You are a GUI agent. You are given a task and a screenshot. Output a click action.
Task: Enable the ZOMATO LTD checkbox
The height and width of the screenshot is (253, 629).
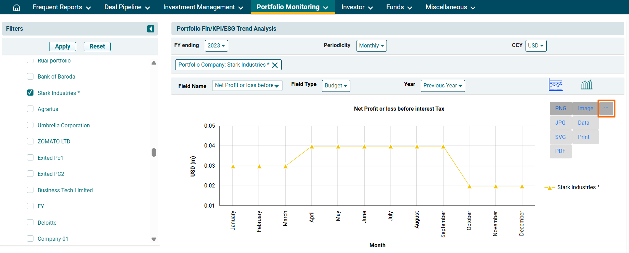[30, 141]
